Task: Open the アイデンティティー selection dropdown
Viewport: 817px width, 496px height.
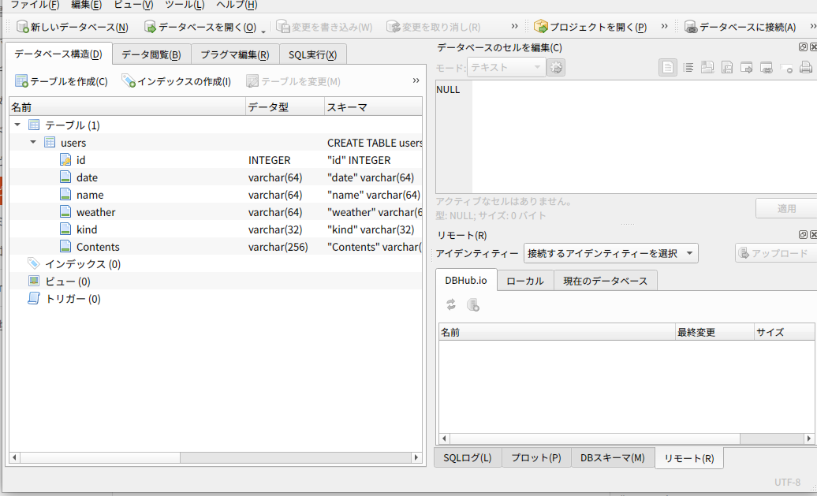Action: (611, 253)
